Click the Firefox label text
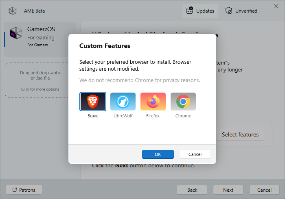This screenshot has height=199, width=285. (x=153, y=116)
